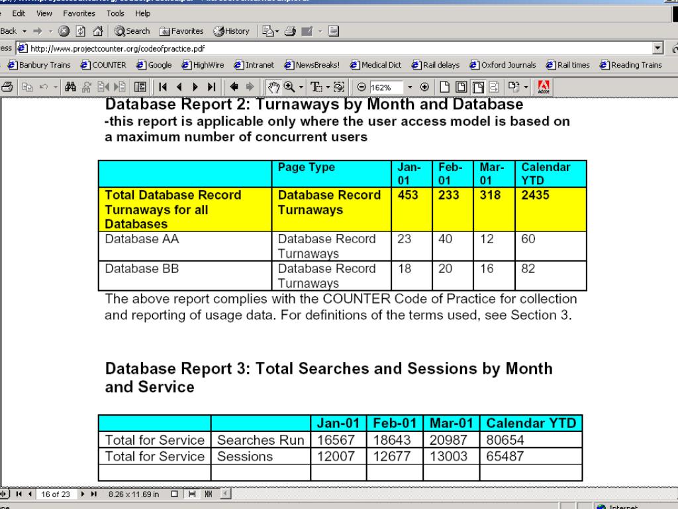
Task: Open the Mail button dropdown arrow
Action: (x=277, y=30)
